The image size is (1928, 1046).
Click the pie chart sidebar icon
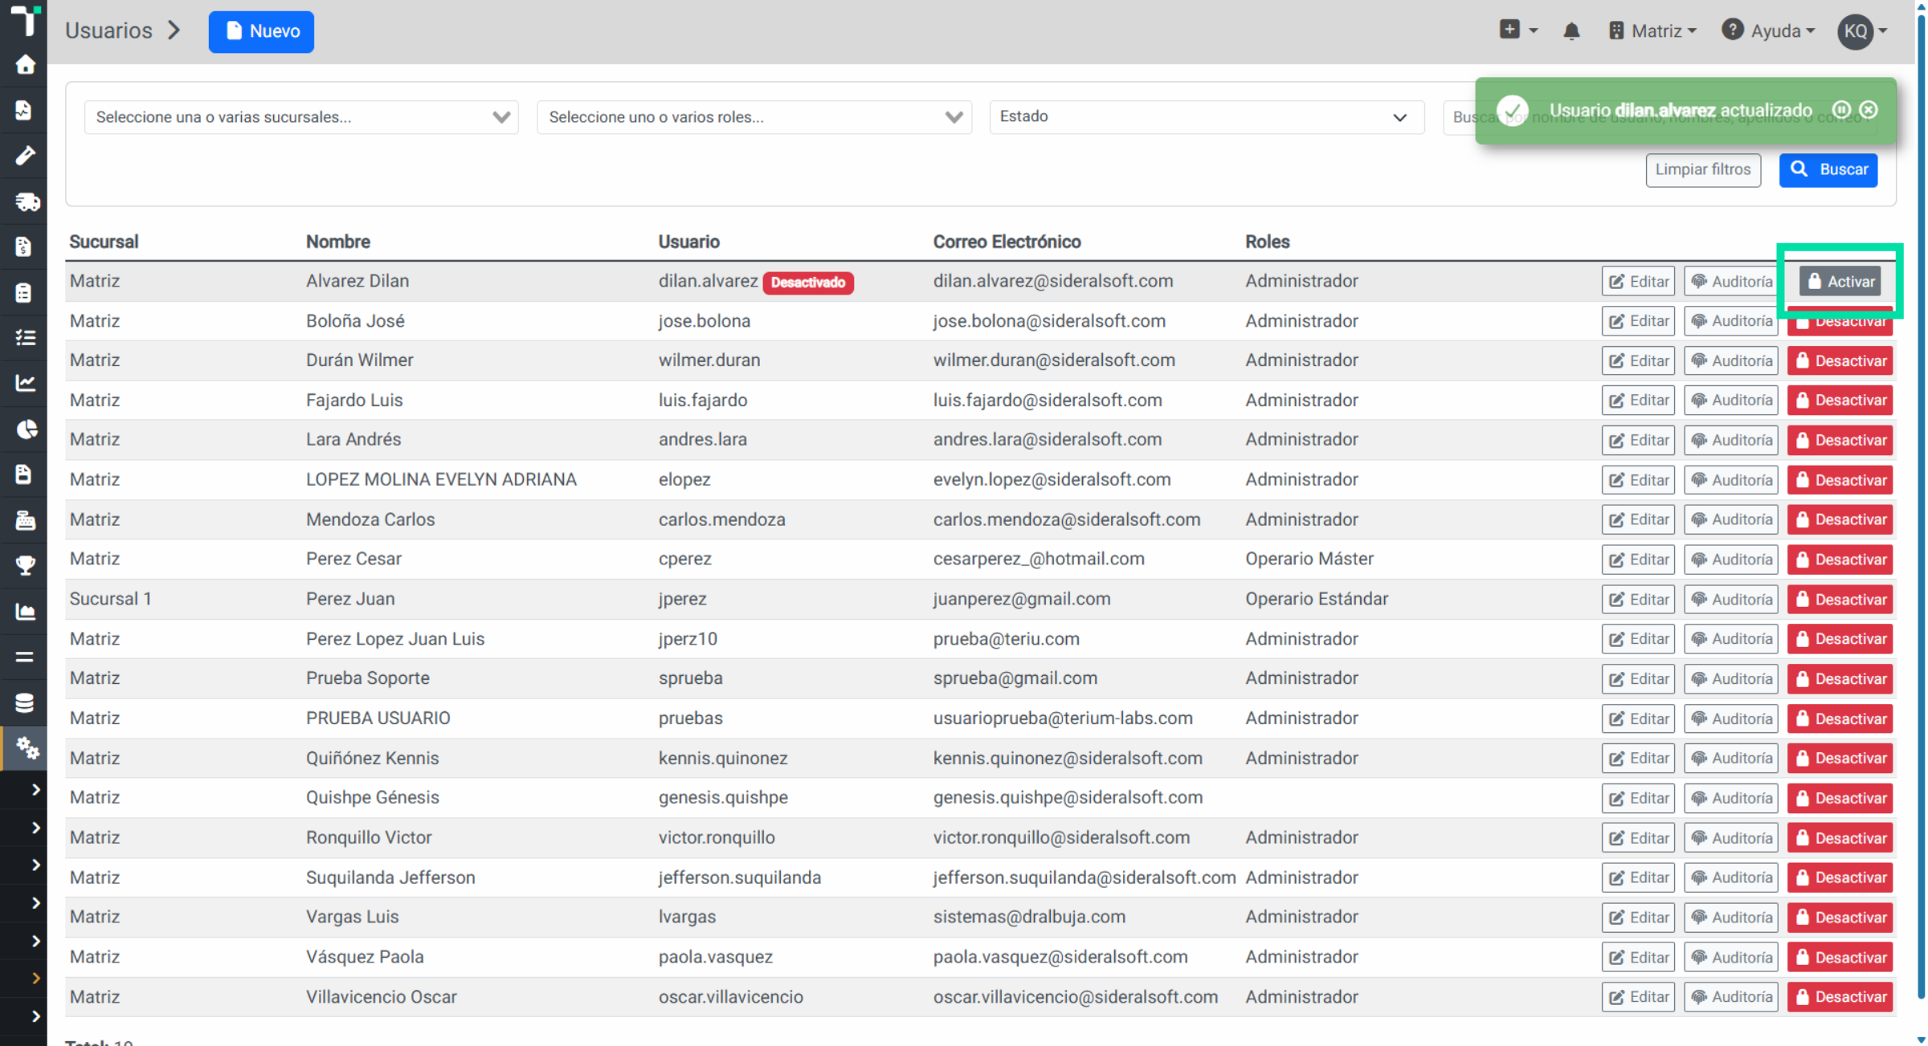(25, 429)
